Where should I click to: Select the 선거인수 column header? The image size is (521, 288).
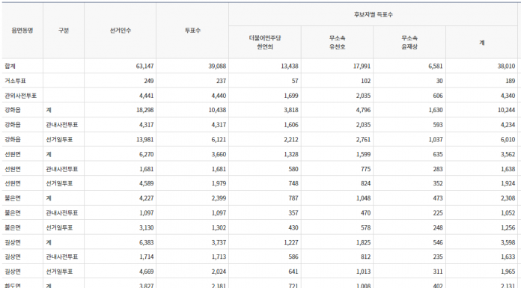click(x=121, y=31)
